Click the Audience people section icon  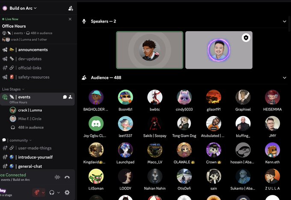click(84, 78)
